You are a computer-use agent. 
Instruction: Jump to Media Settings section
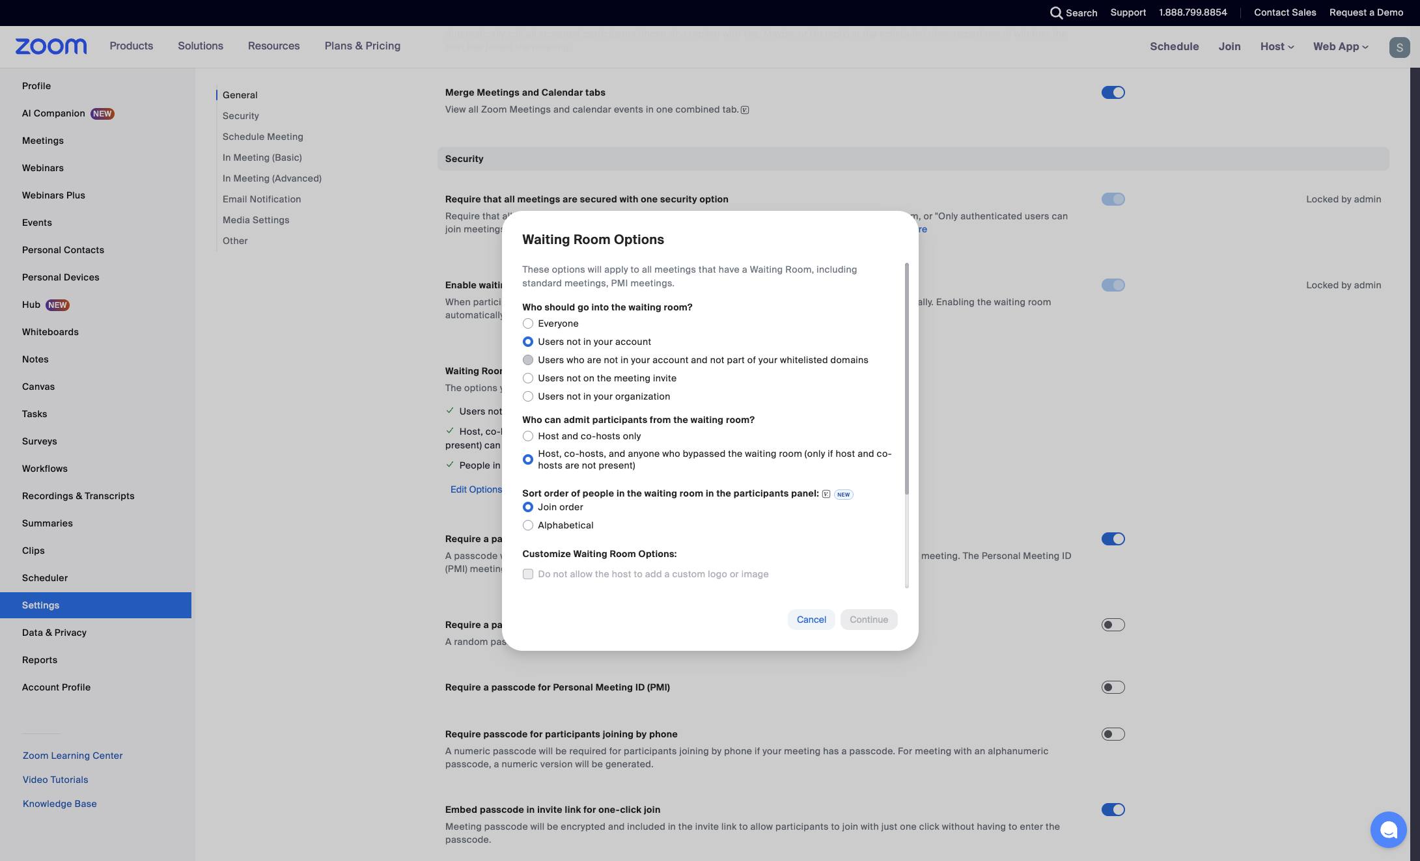coord(256,220)
